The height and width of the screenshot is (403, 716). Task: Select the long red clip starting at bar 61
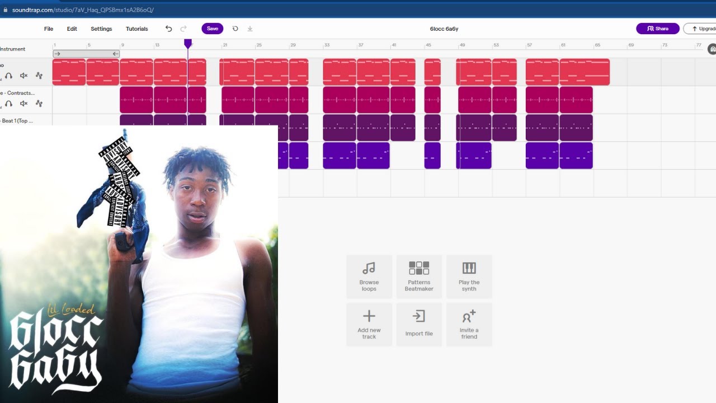click(585, 72)
